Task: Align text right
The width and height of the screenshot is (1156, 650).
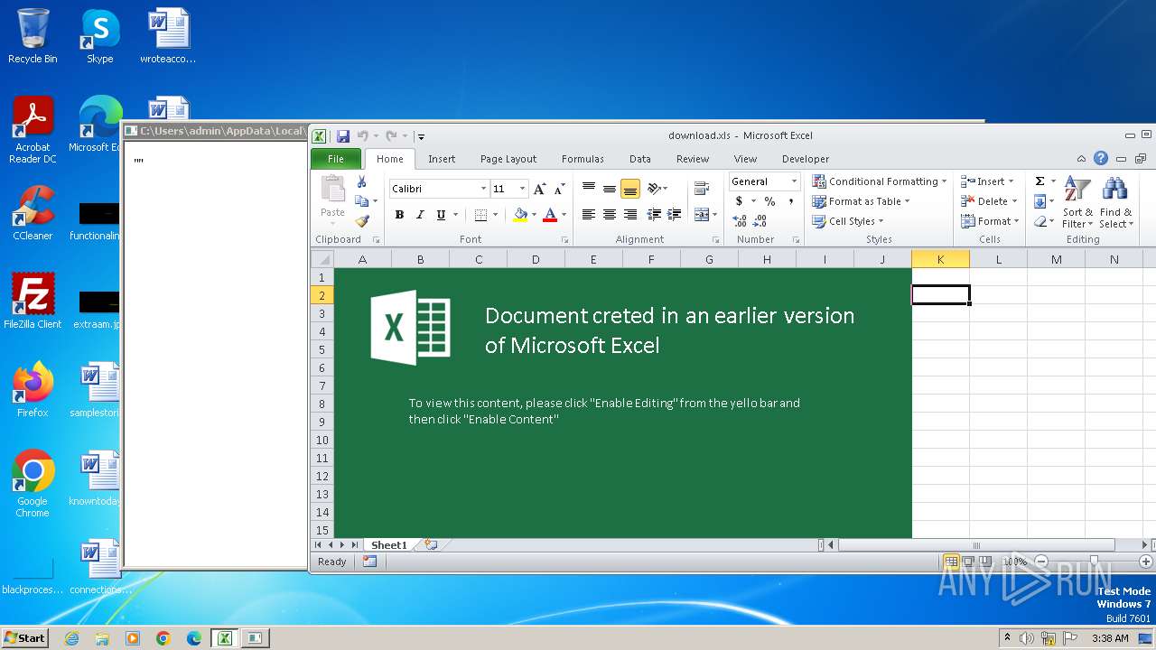Action: click(630, 215)
